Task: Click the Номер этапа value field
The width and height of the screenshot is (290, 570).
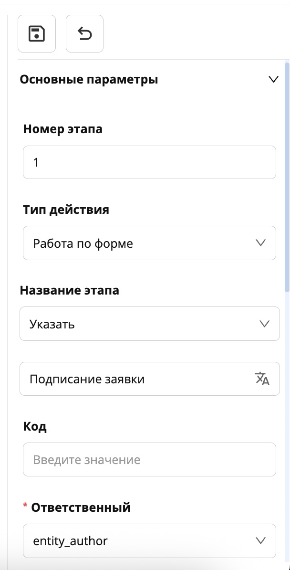Action: tap(149, 162)
